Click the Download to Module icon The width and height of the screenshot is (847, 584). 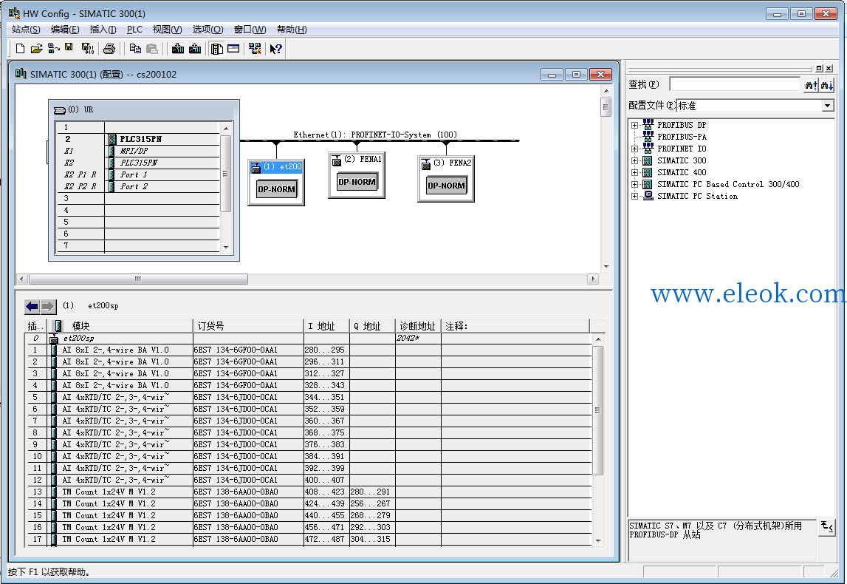click(178, 49)
